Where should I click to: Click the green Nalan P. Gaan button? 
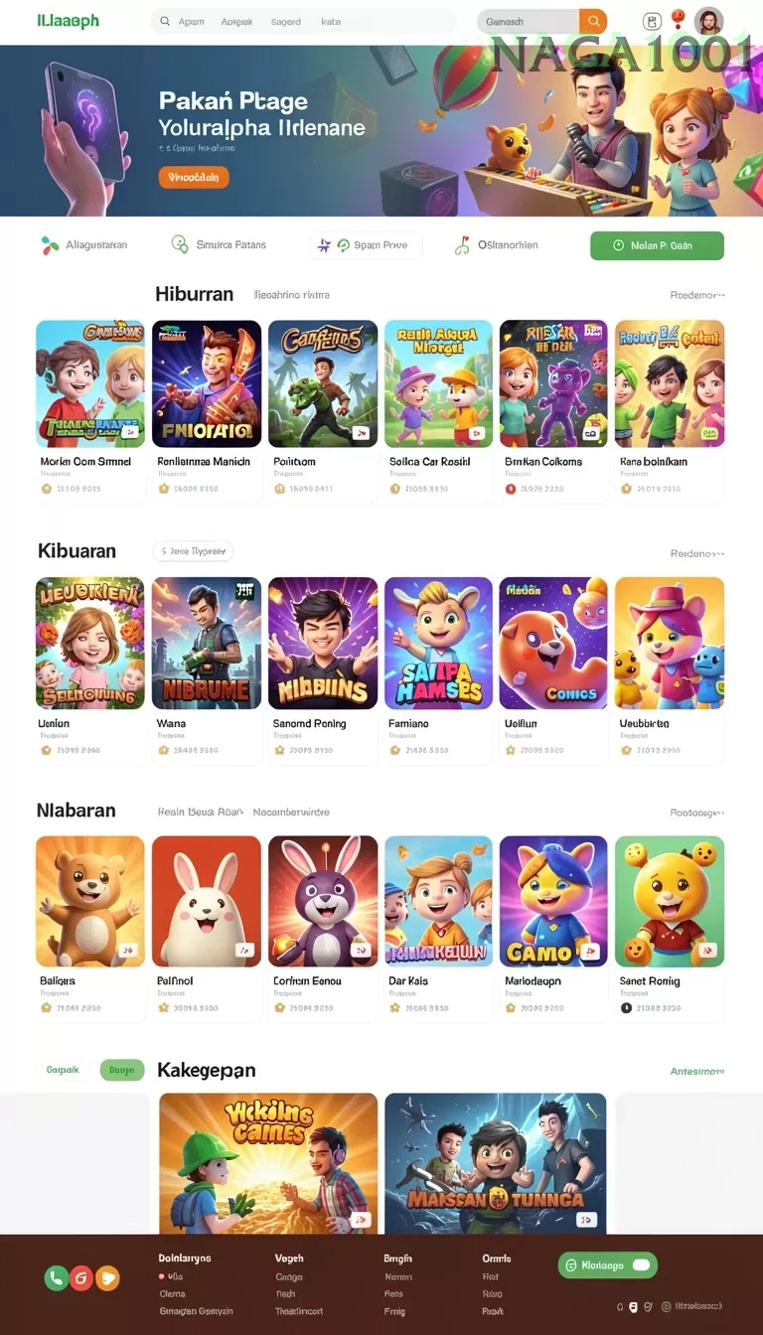coord(657,245)
